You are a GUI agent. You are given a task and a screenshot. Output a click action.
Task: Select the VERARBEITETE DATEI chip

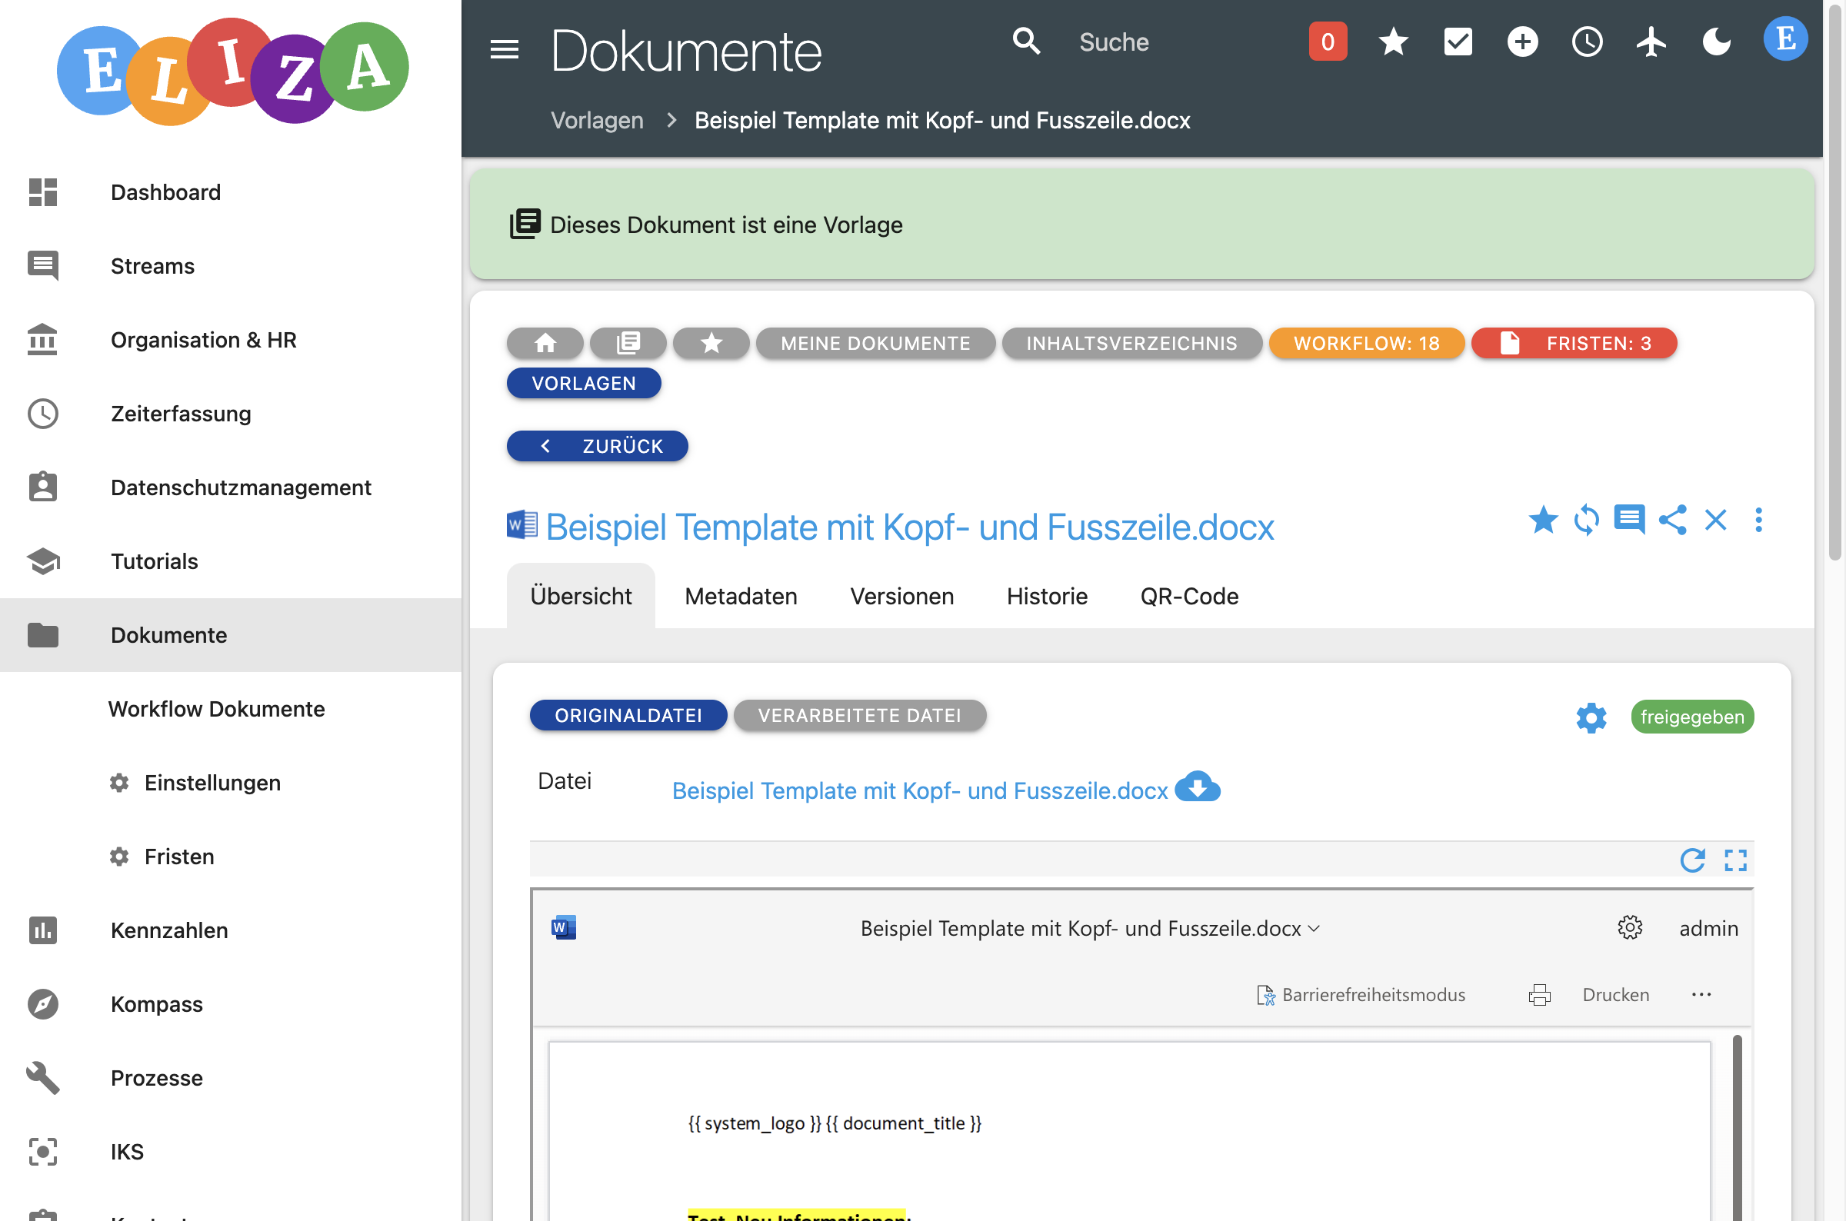pos(859,716)
